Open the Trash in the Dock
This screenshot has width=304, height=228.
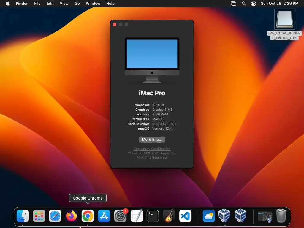click(x=281, y=216)
